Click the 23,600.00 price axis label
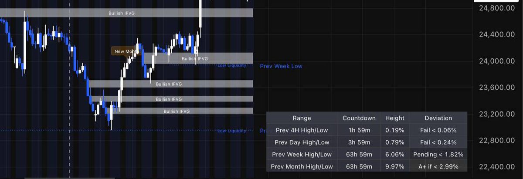Screen dimensions: 523x179 [497, 88]
